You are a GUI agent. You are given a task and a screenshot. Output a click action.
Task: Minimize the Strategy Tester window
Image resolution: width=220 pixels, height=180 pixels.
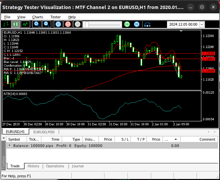[x=191, y=7]
